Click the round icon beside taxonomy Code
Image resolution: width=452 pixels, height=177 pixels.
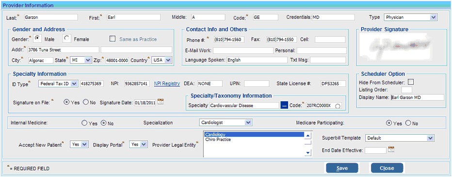coord(338,106)
